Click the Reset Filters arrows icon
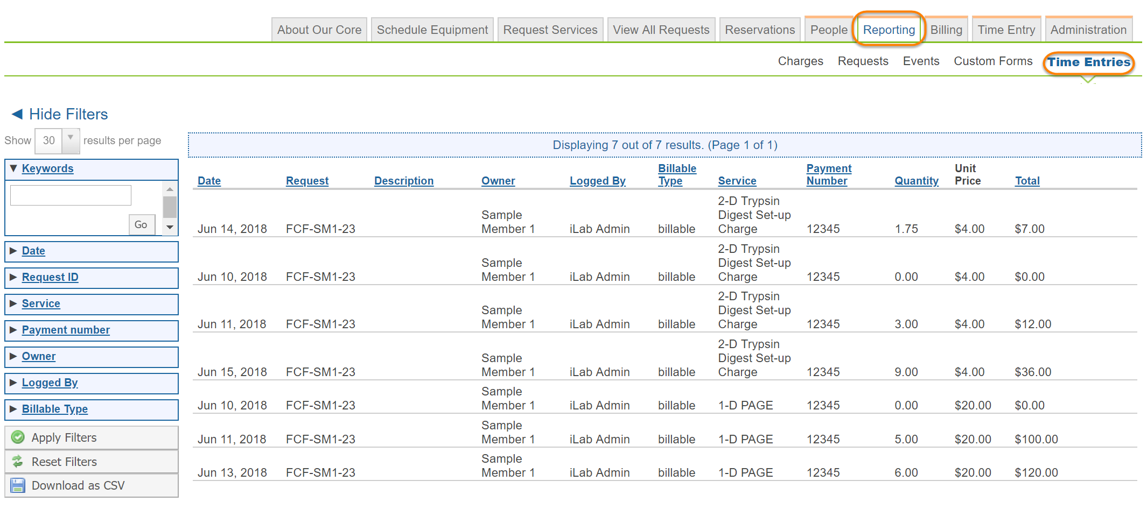The width and height of the screenshot is (1147, 509). (18, 462)
